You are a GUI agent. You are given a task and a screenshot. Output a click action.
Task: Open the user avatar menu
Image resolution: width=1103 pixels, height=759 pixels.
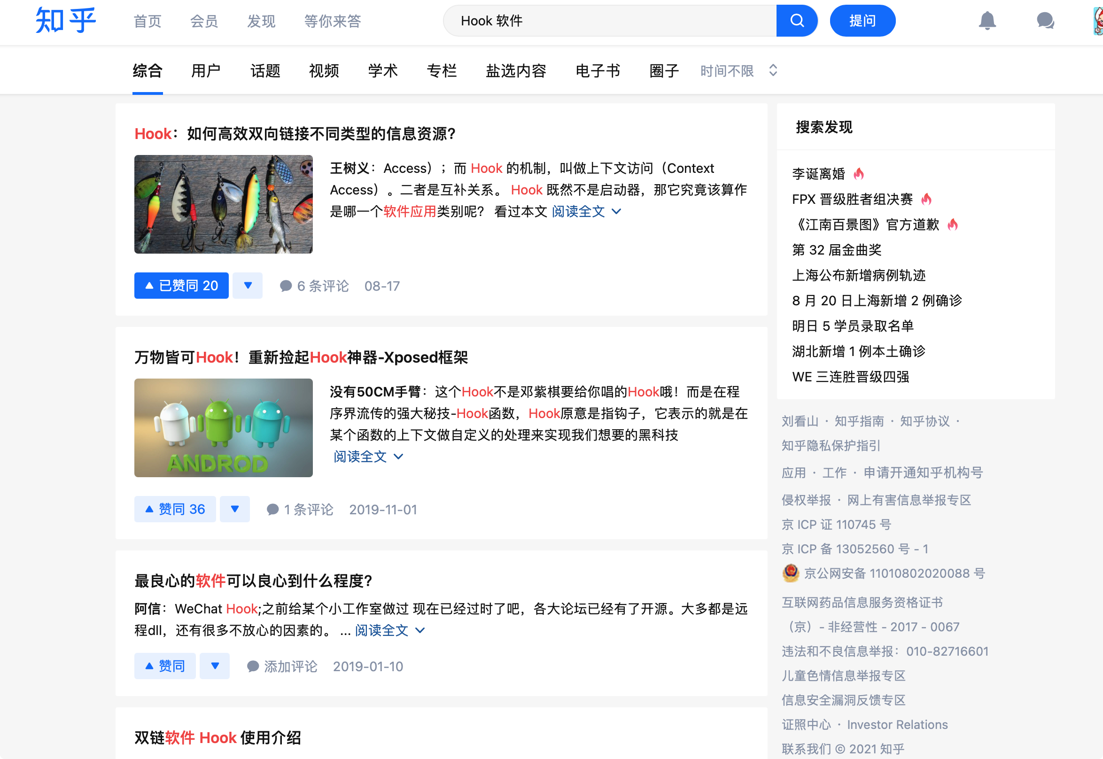click(1098, 21)
